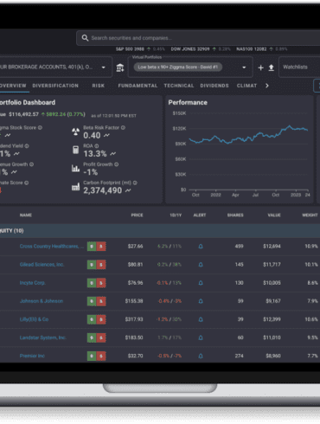Sort table by 1D/1Y column header
Image resolution: width=320 pixels, height=424 pixels.
tap(176, 215)
